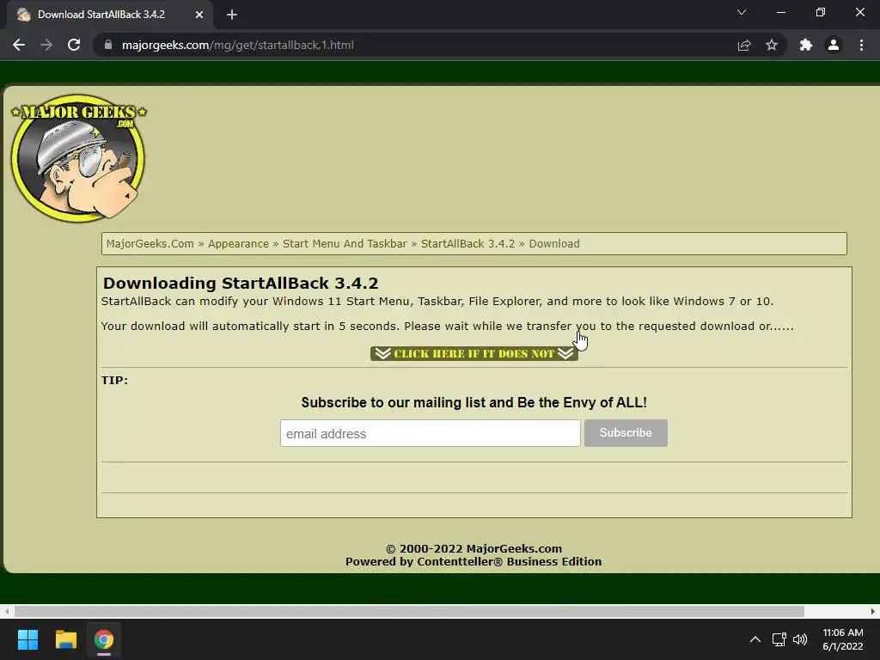Click the horizontal scrollbar thumb

pyautogui.click(x=409, y=611)
